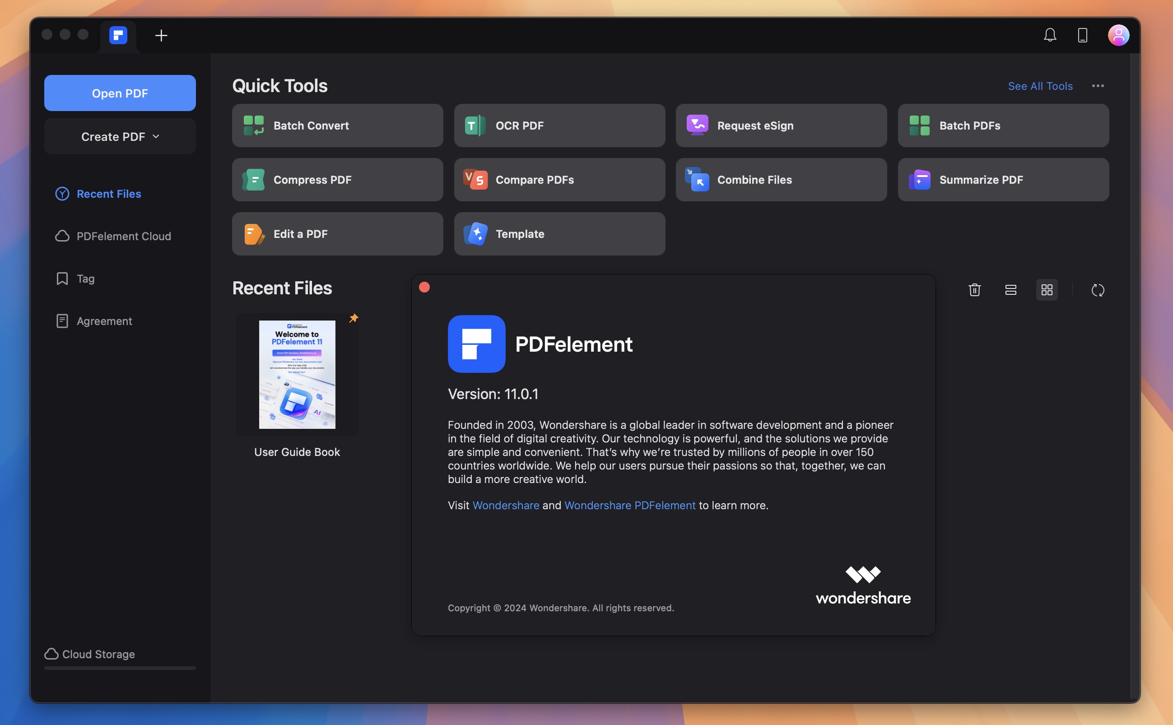This screenshot has width=1173, height=725.
Task: Select Recent Files in sidebar
Action: pyautogui.click(x=109, y=194)
